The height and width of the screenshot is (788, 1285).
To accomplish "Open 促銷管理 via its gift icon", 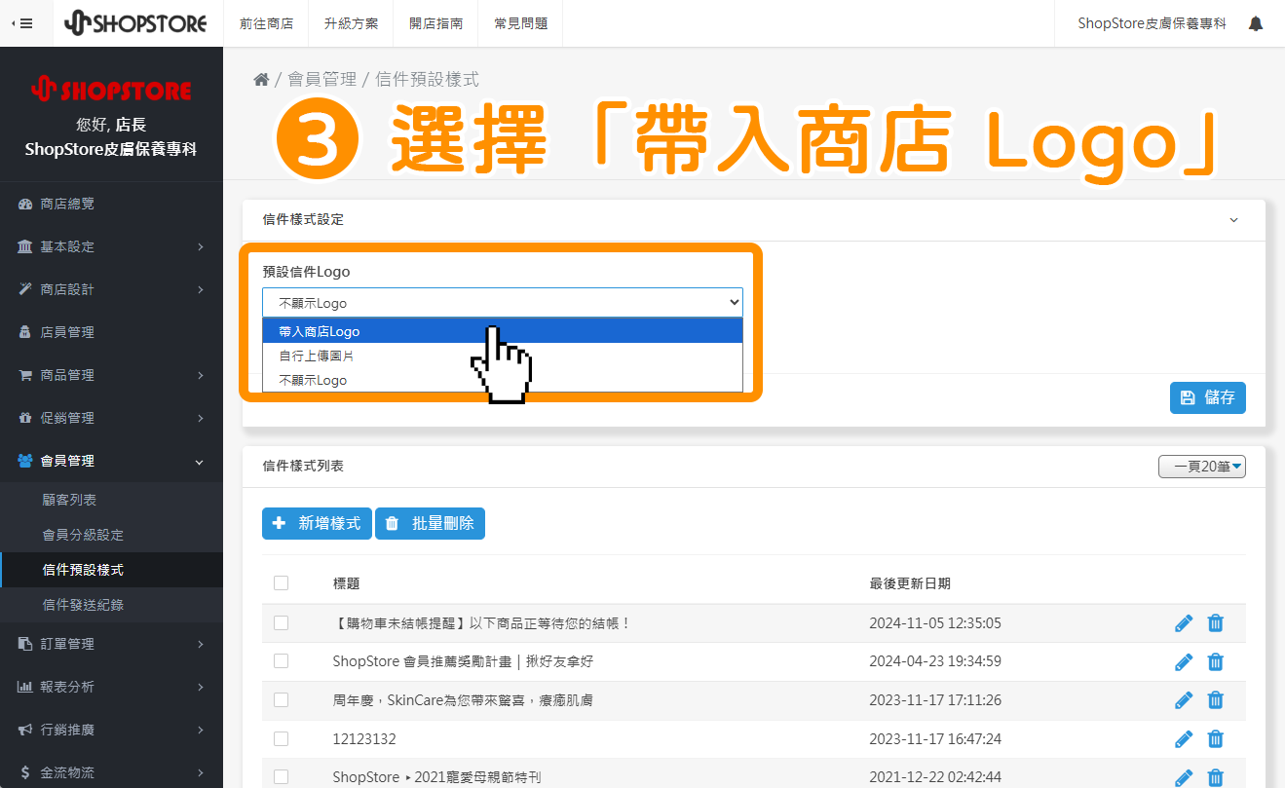I will (x=24, y=417).
